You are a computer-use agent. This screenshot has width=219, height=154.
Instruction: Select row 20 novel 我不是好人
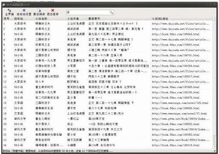(x=43, y=124)
